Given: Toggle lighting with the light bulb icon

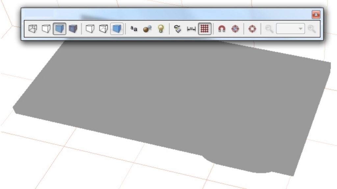Looking at the screenshot, I should coord(161,29).
